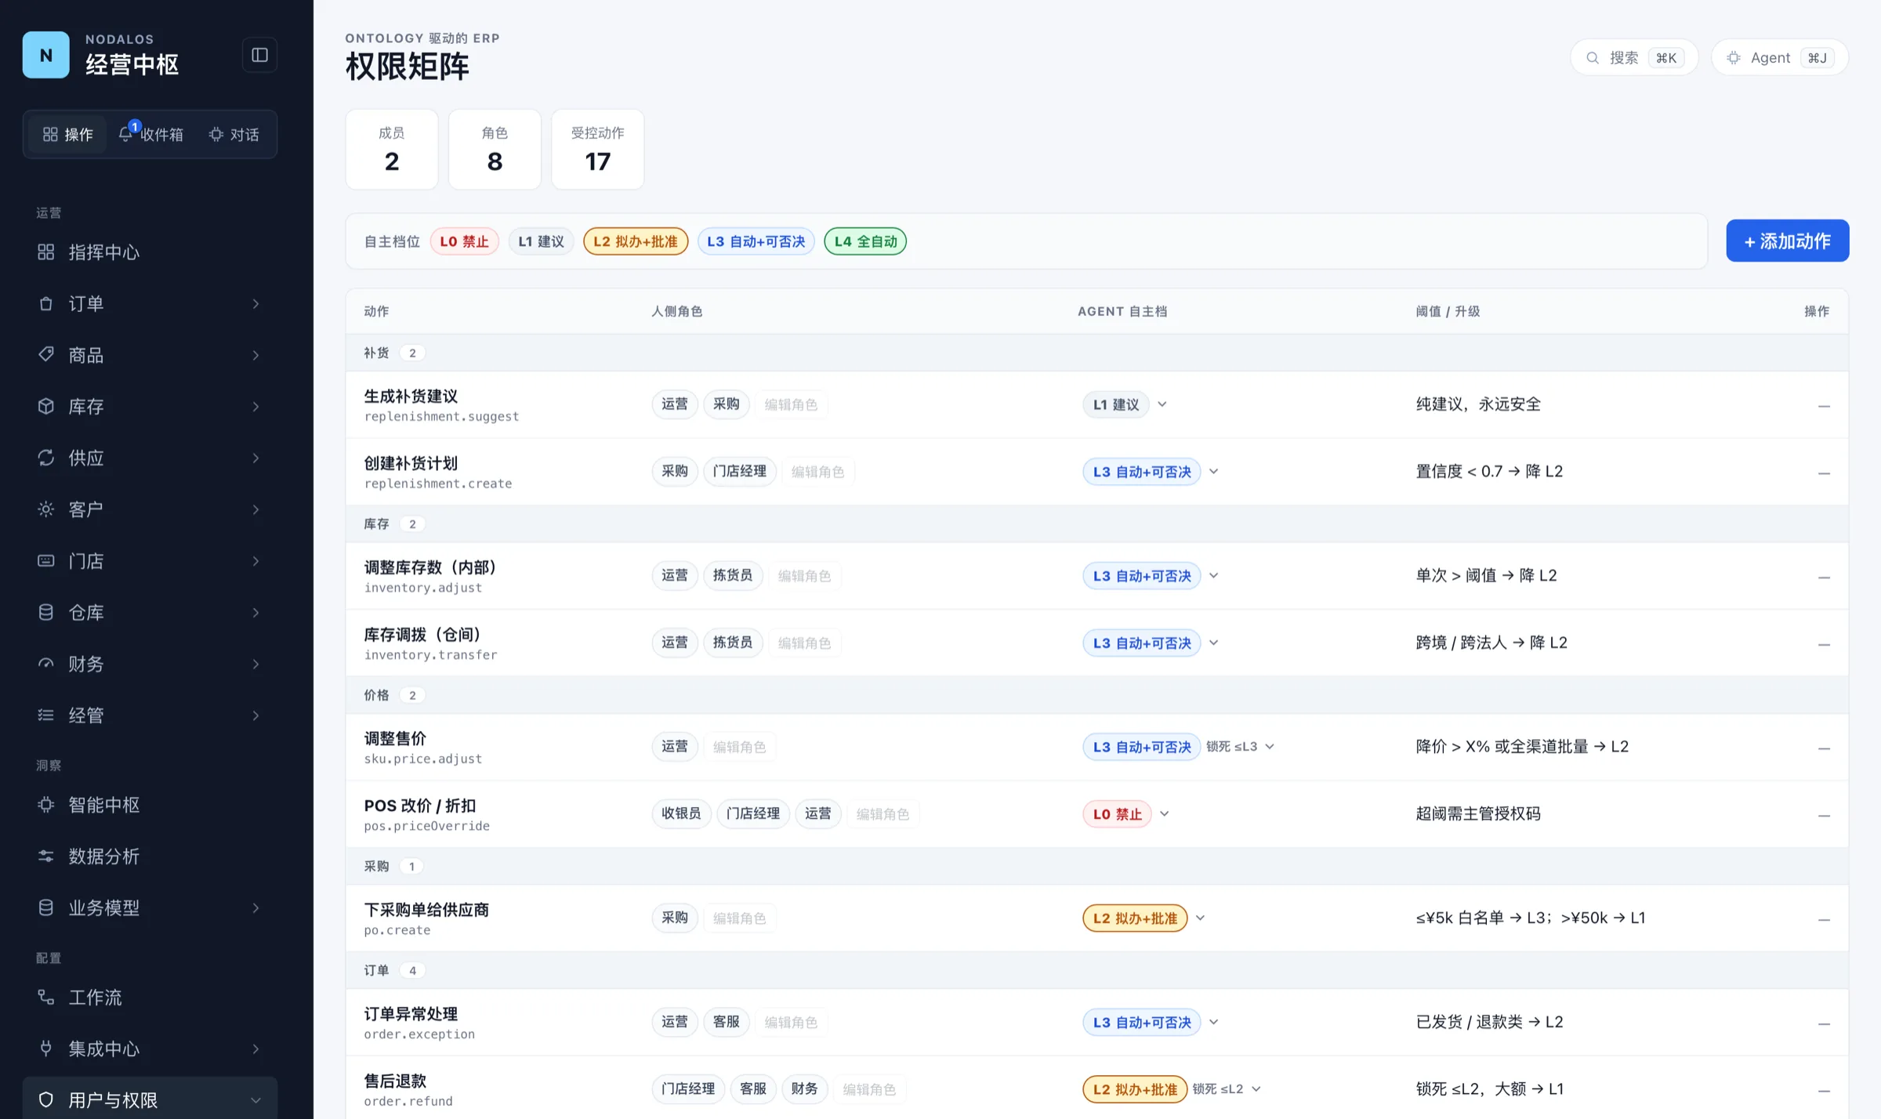Click replenishment.suggest action code

[441, 417]
